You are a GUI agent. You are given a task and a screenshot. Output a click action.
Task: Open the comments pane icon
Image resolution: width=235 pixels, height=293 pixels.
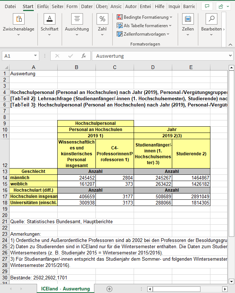coord(207,6)
